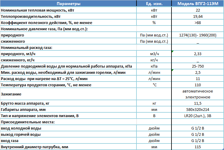The width and height of the screenshot is (224, 150).
Task: Click the 'природного, м3/ч' label
Action: 68,54
